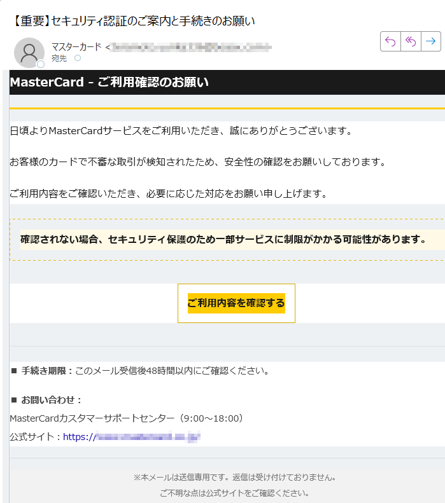Click the 手続き期限 deadline line
The height and width of the screenshot is (503, 445).
(x=140, y=371)
